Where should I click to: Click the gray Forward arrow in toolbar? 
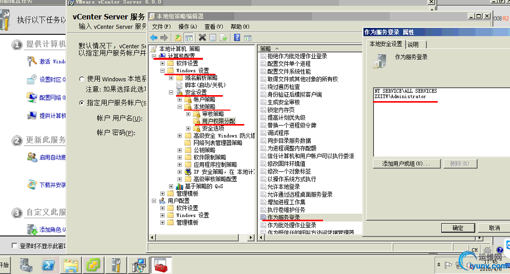pos(164,38)
